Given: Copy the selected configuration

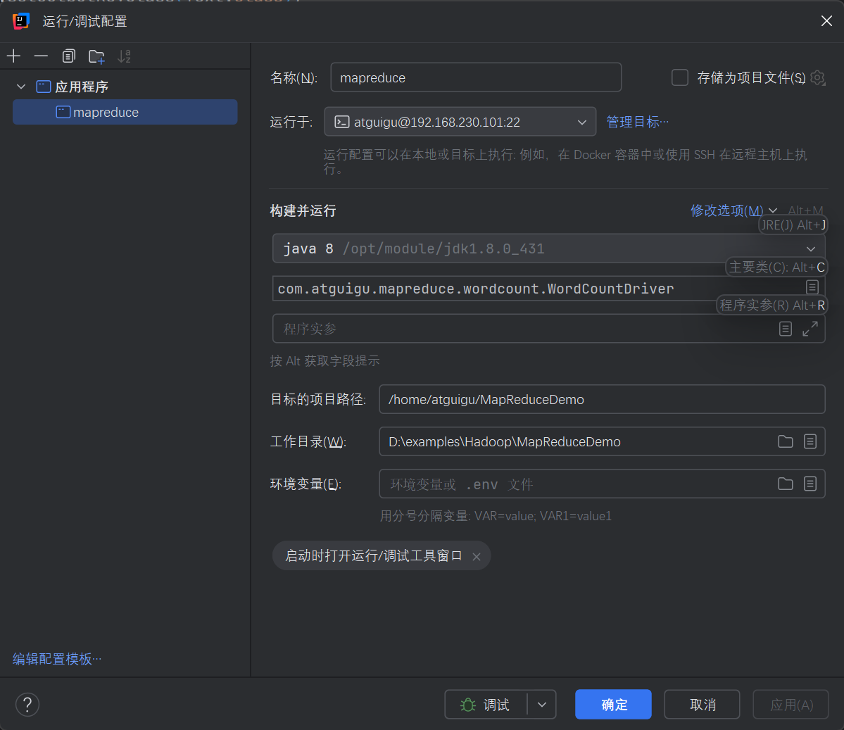Looking at the screenshot, I should (68, 56).
